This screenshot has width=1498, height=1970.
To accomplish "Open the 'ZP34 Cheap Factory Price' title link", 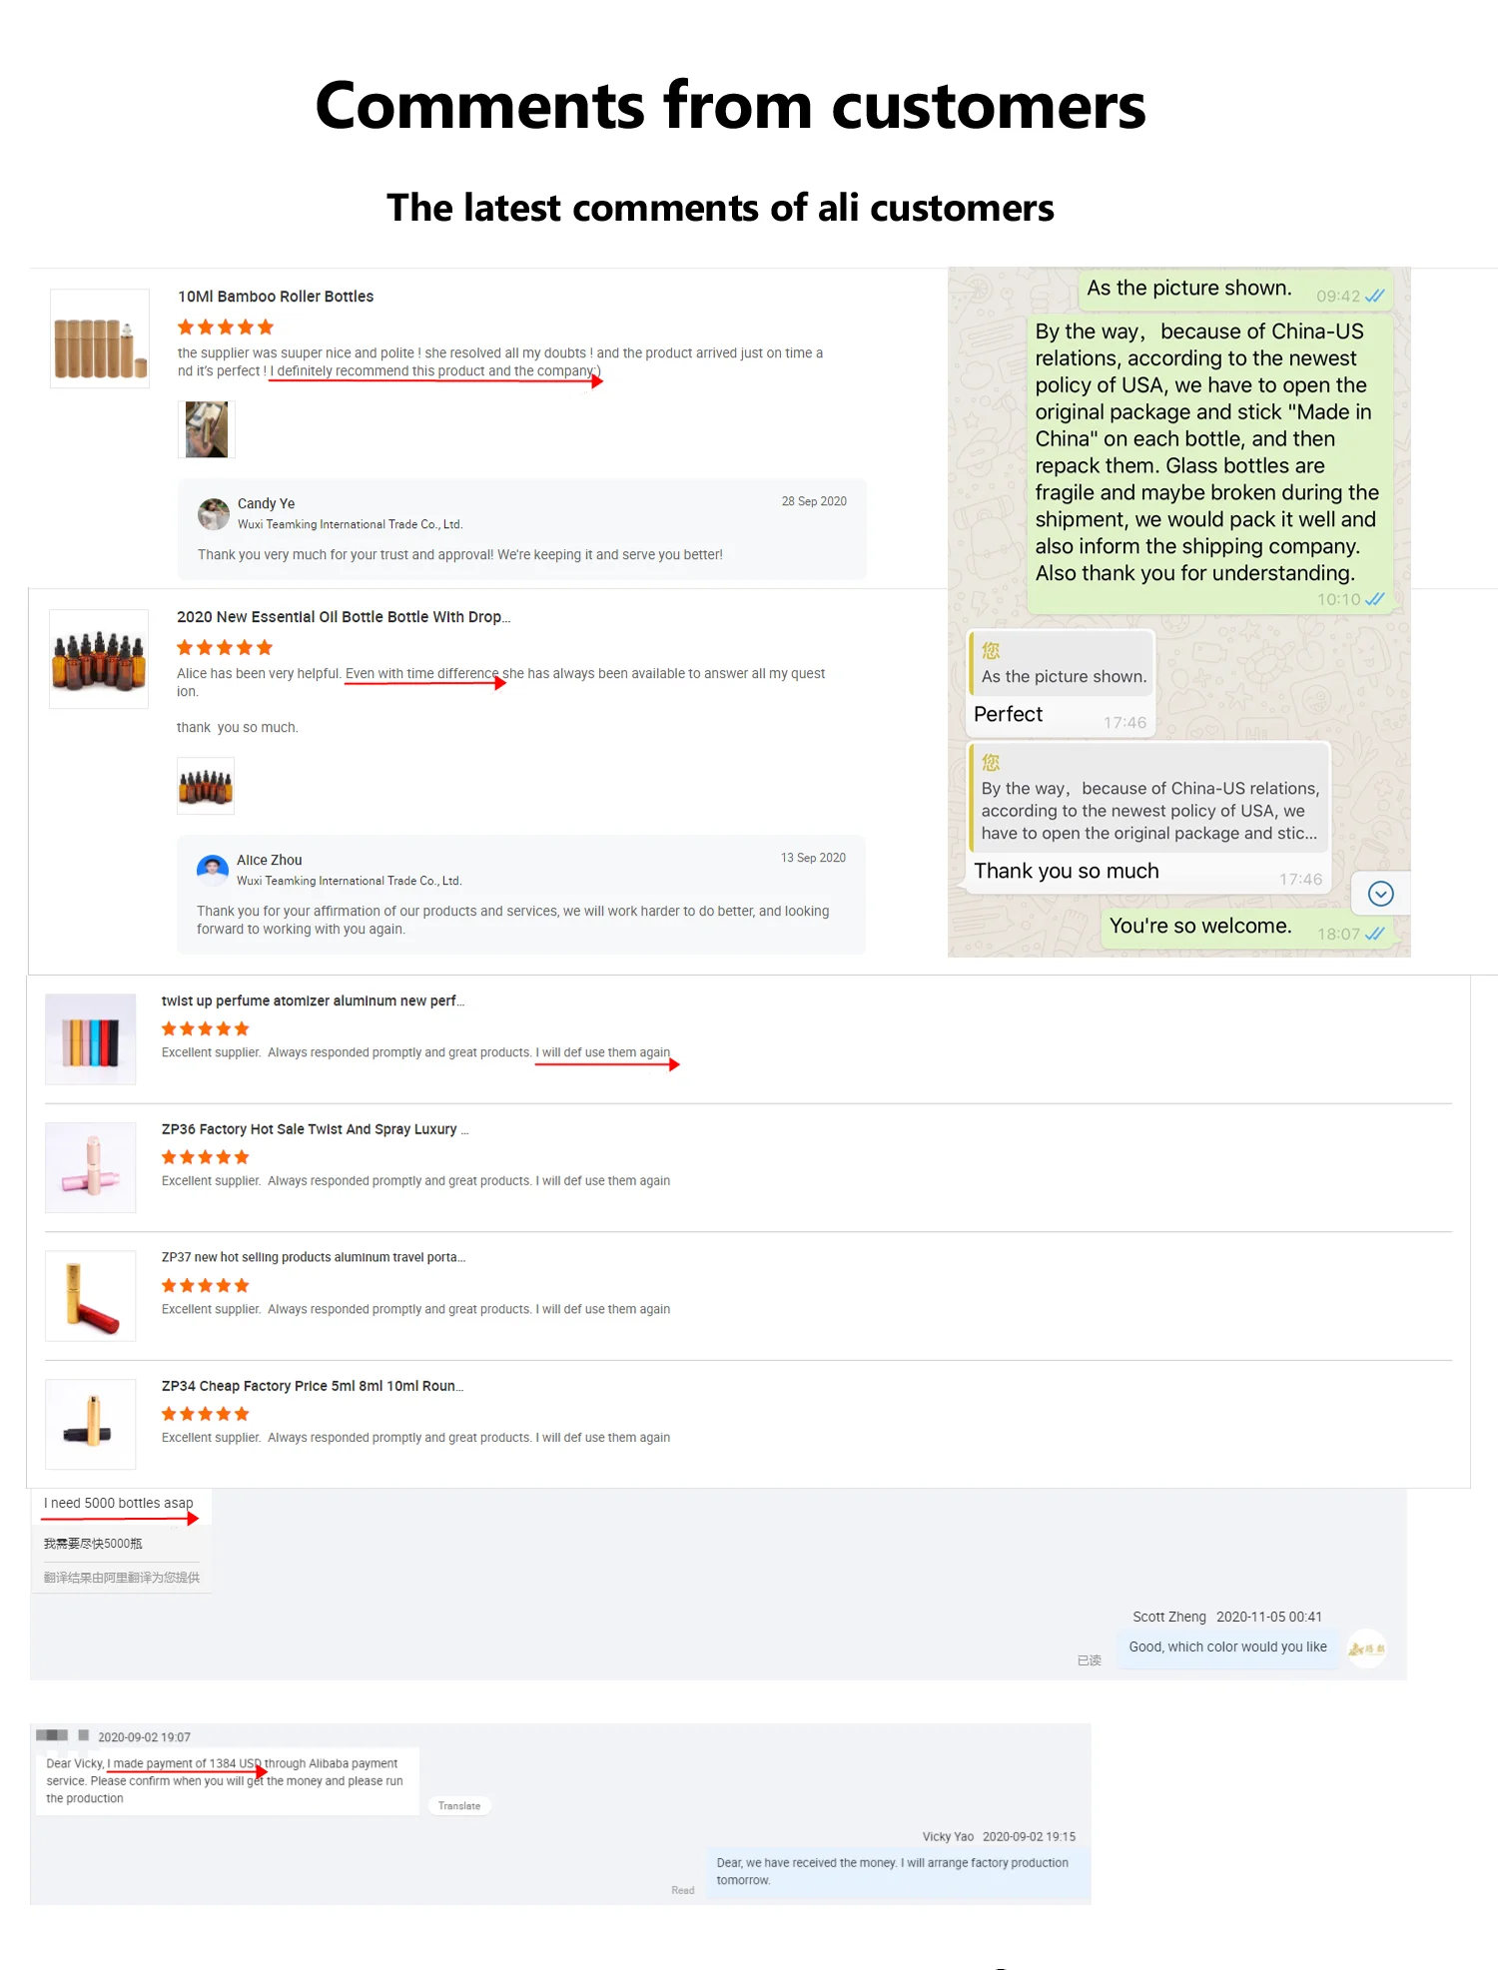I will [x=313, y=1386].
